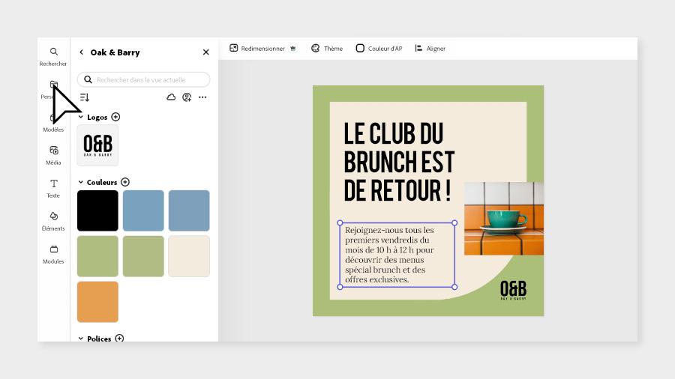The image size is (675, 379).
Task: Select the teacup photo on the canvas
Action: click(504, 218)
